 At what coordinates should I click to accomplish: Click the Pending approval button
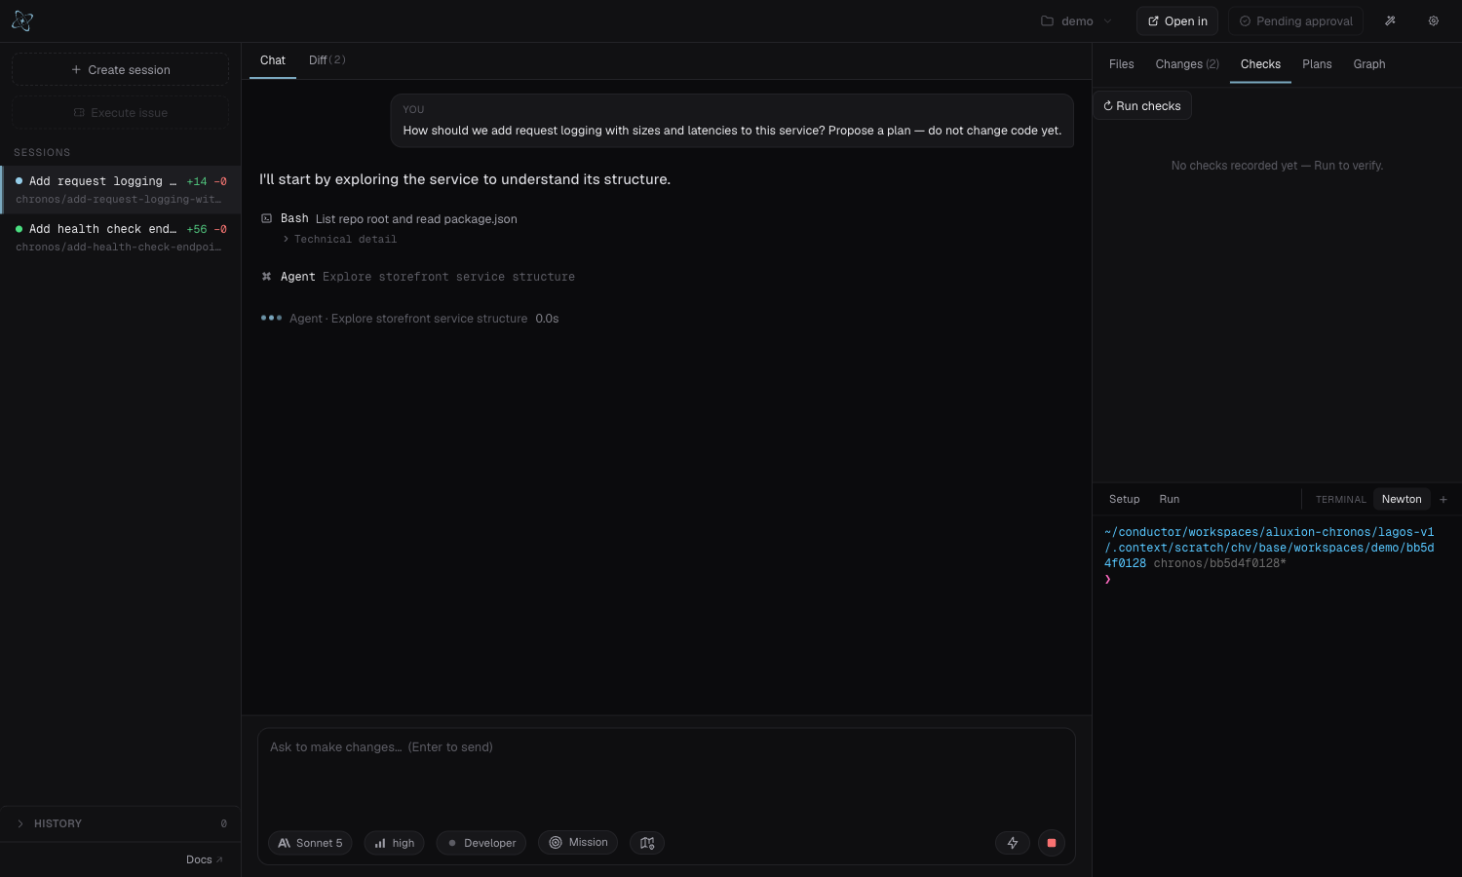pos(1295,20)
